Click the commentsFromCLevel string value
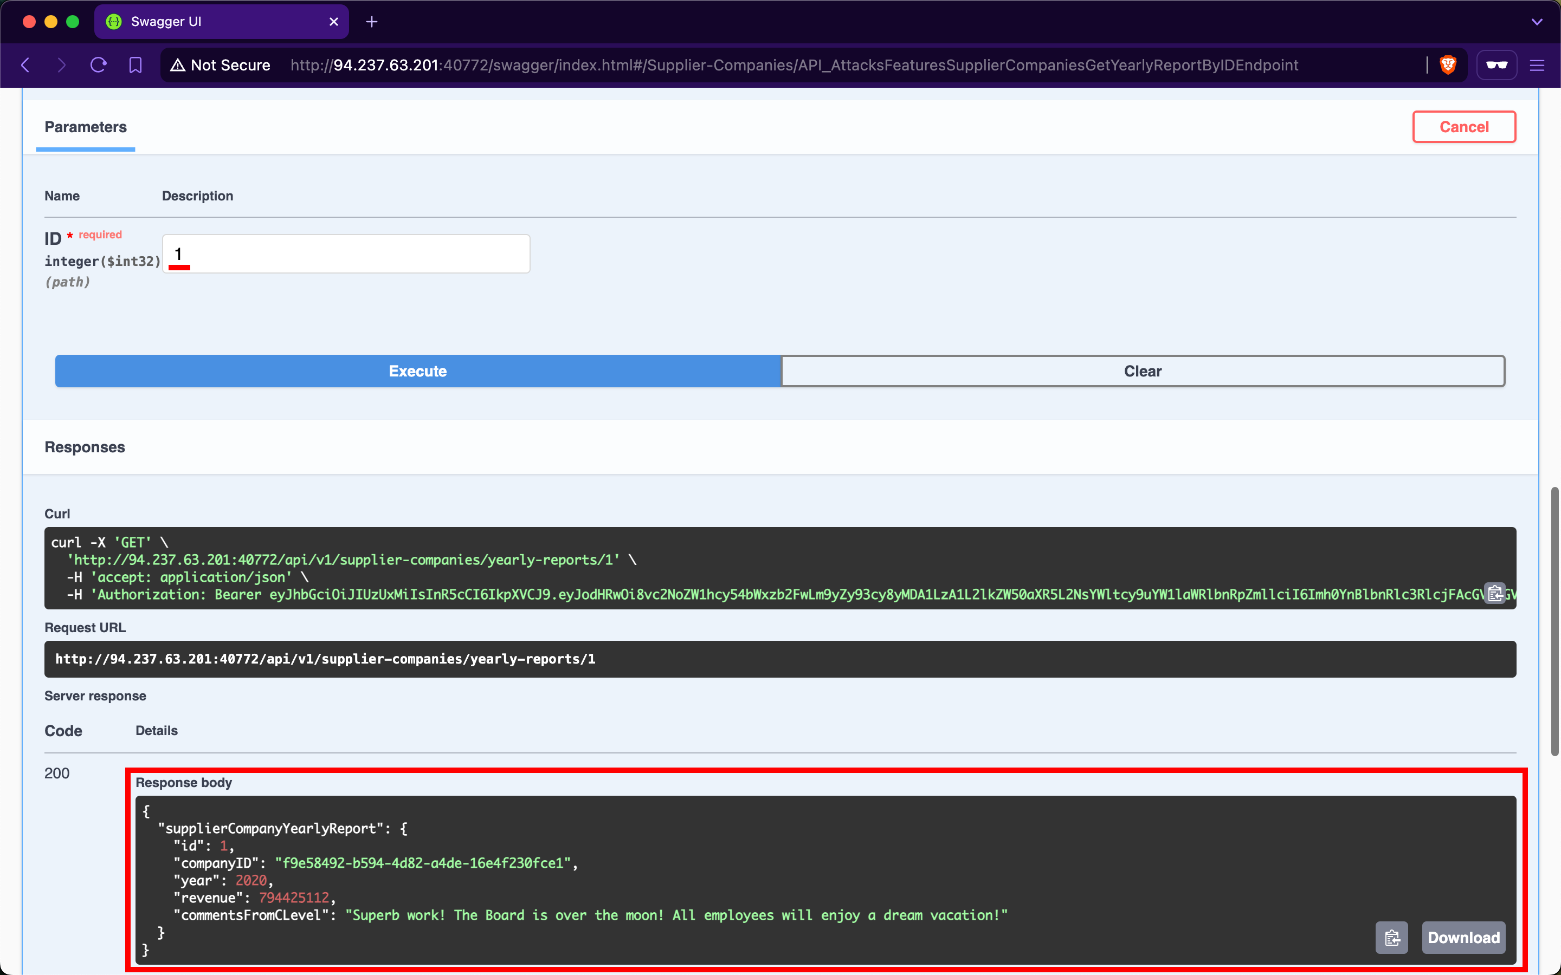 tap(676, 915)
